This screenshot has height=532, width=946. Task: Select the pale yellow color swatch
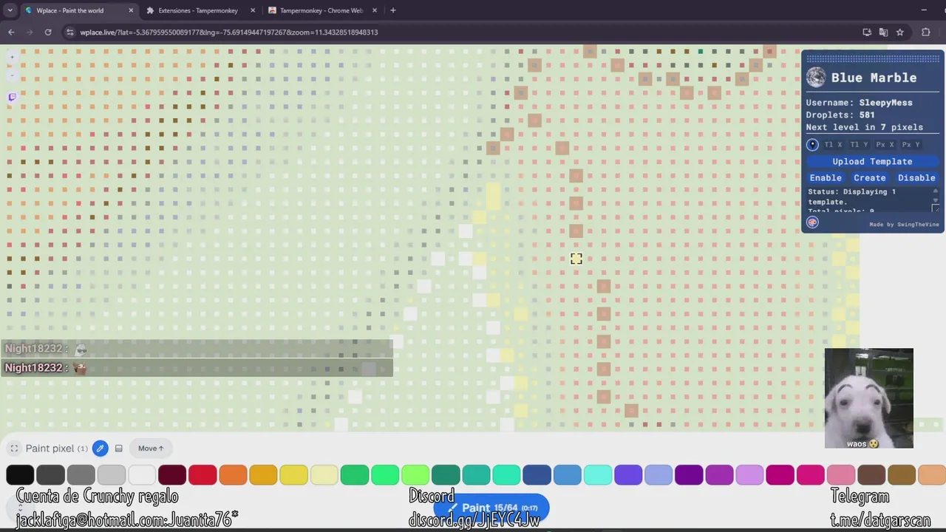pos(324,474)
